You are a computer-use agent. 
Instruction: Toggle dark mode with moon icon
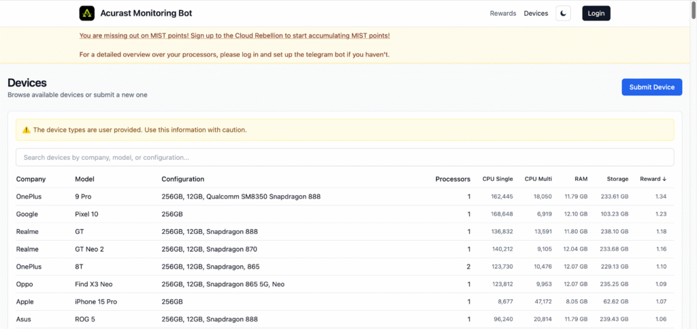563,14
